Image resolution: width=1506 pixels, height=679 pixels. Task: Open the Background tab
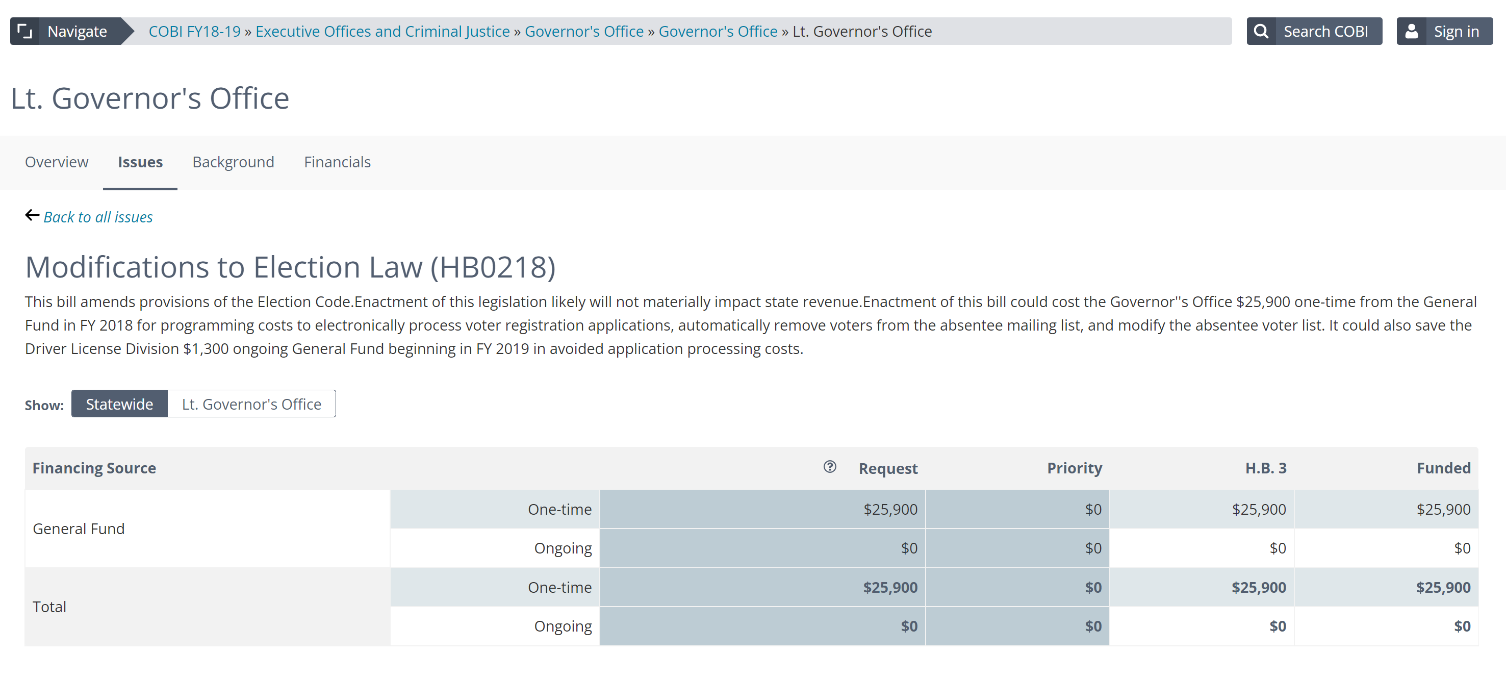click(233, 162)
